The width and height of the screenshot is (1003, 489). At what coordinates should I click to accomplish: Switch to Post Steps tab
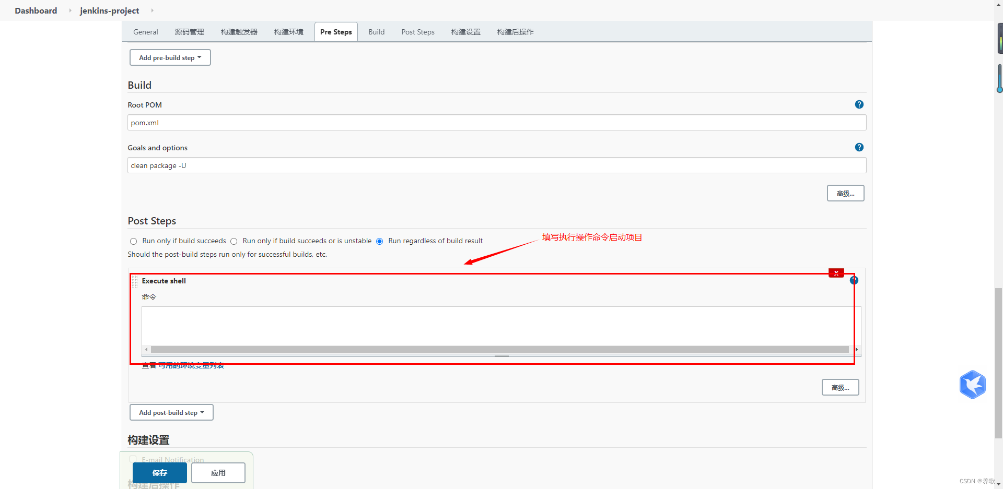pyautogui.click(x=418, y=32)
